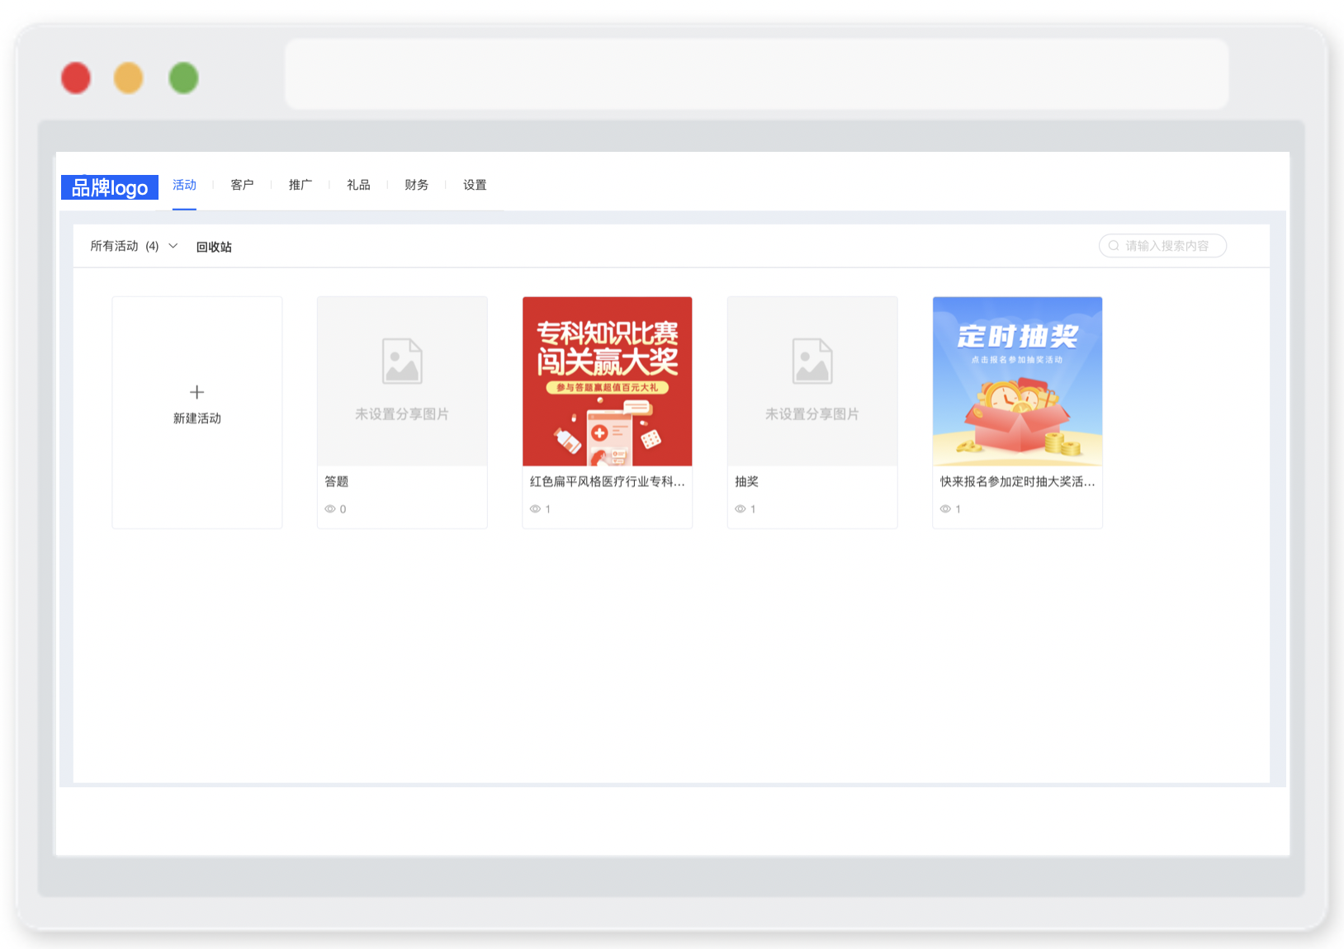This screenshot has width=1344, height=949.
Task: Open the 答题 activity title
Action: (x=337, y=482)
